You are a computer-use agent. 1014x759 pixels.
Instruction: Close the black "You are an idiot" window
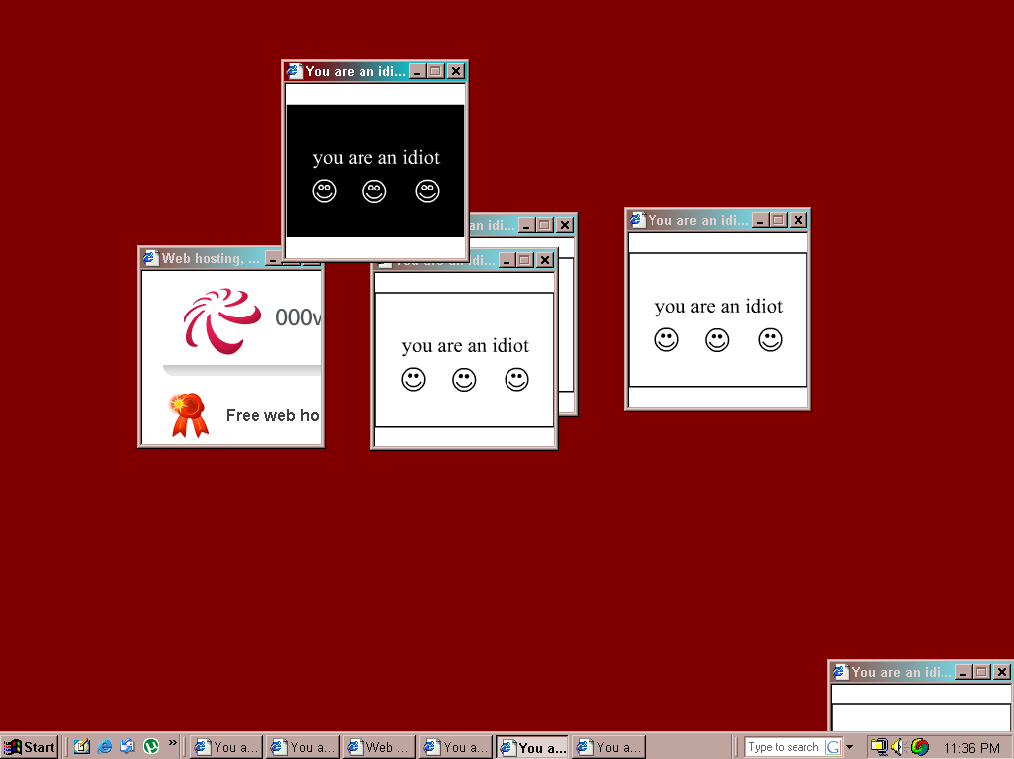pyautogui.click(x=456, y=72)
